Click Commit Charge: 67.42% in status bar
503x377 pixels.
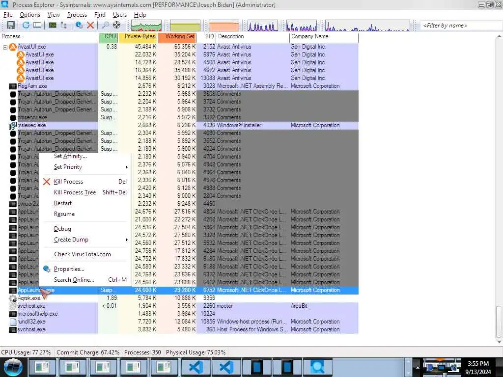pyautogui.click(x=88, y=352)
